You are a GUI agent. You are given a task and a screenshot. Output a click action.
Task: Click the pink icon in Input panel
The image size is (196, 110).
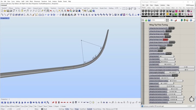point(176,11)
